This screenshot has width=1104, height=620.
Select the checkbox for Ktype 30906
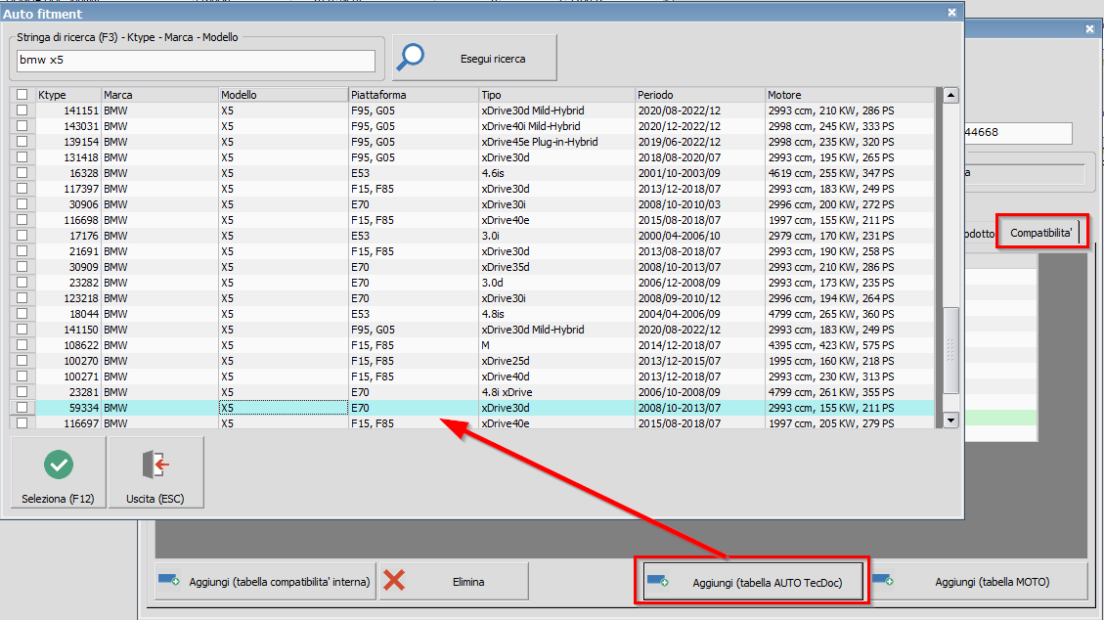click(22, 204)
